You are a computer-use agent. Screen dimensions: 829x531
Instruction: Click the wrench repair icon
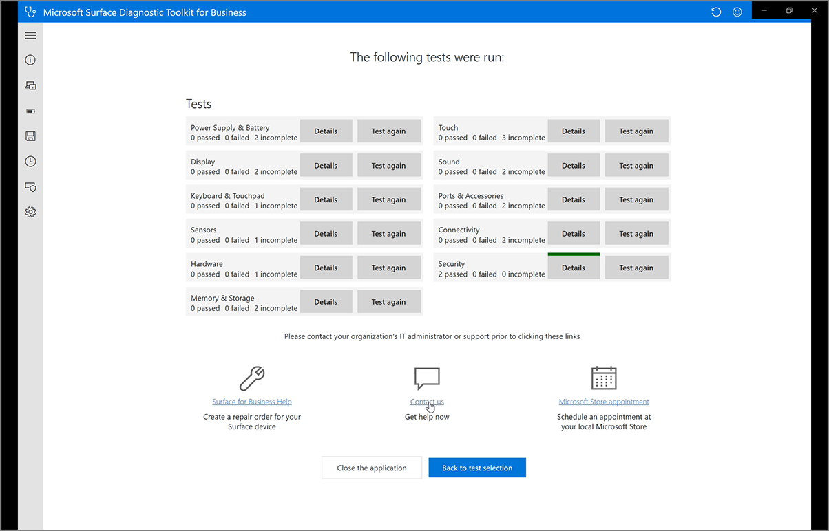(x=252, y=378)
